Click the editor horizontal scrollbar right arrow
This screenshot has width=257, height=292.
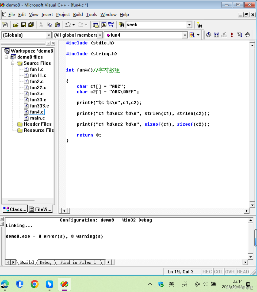246,211
